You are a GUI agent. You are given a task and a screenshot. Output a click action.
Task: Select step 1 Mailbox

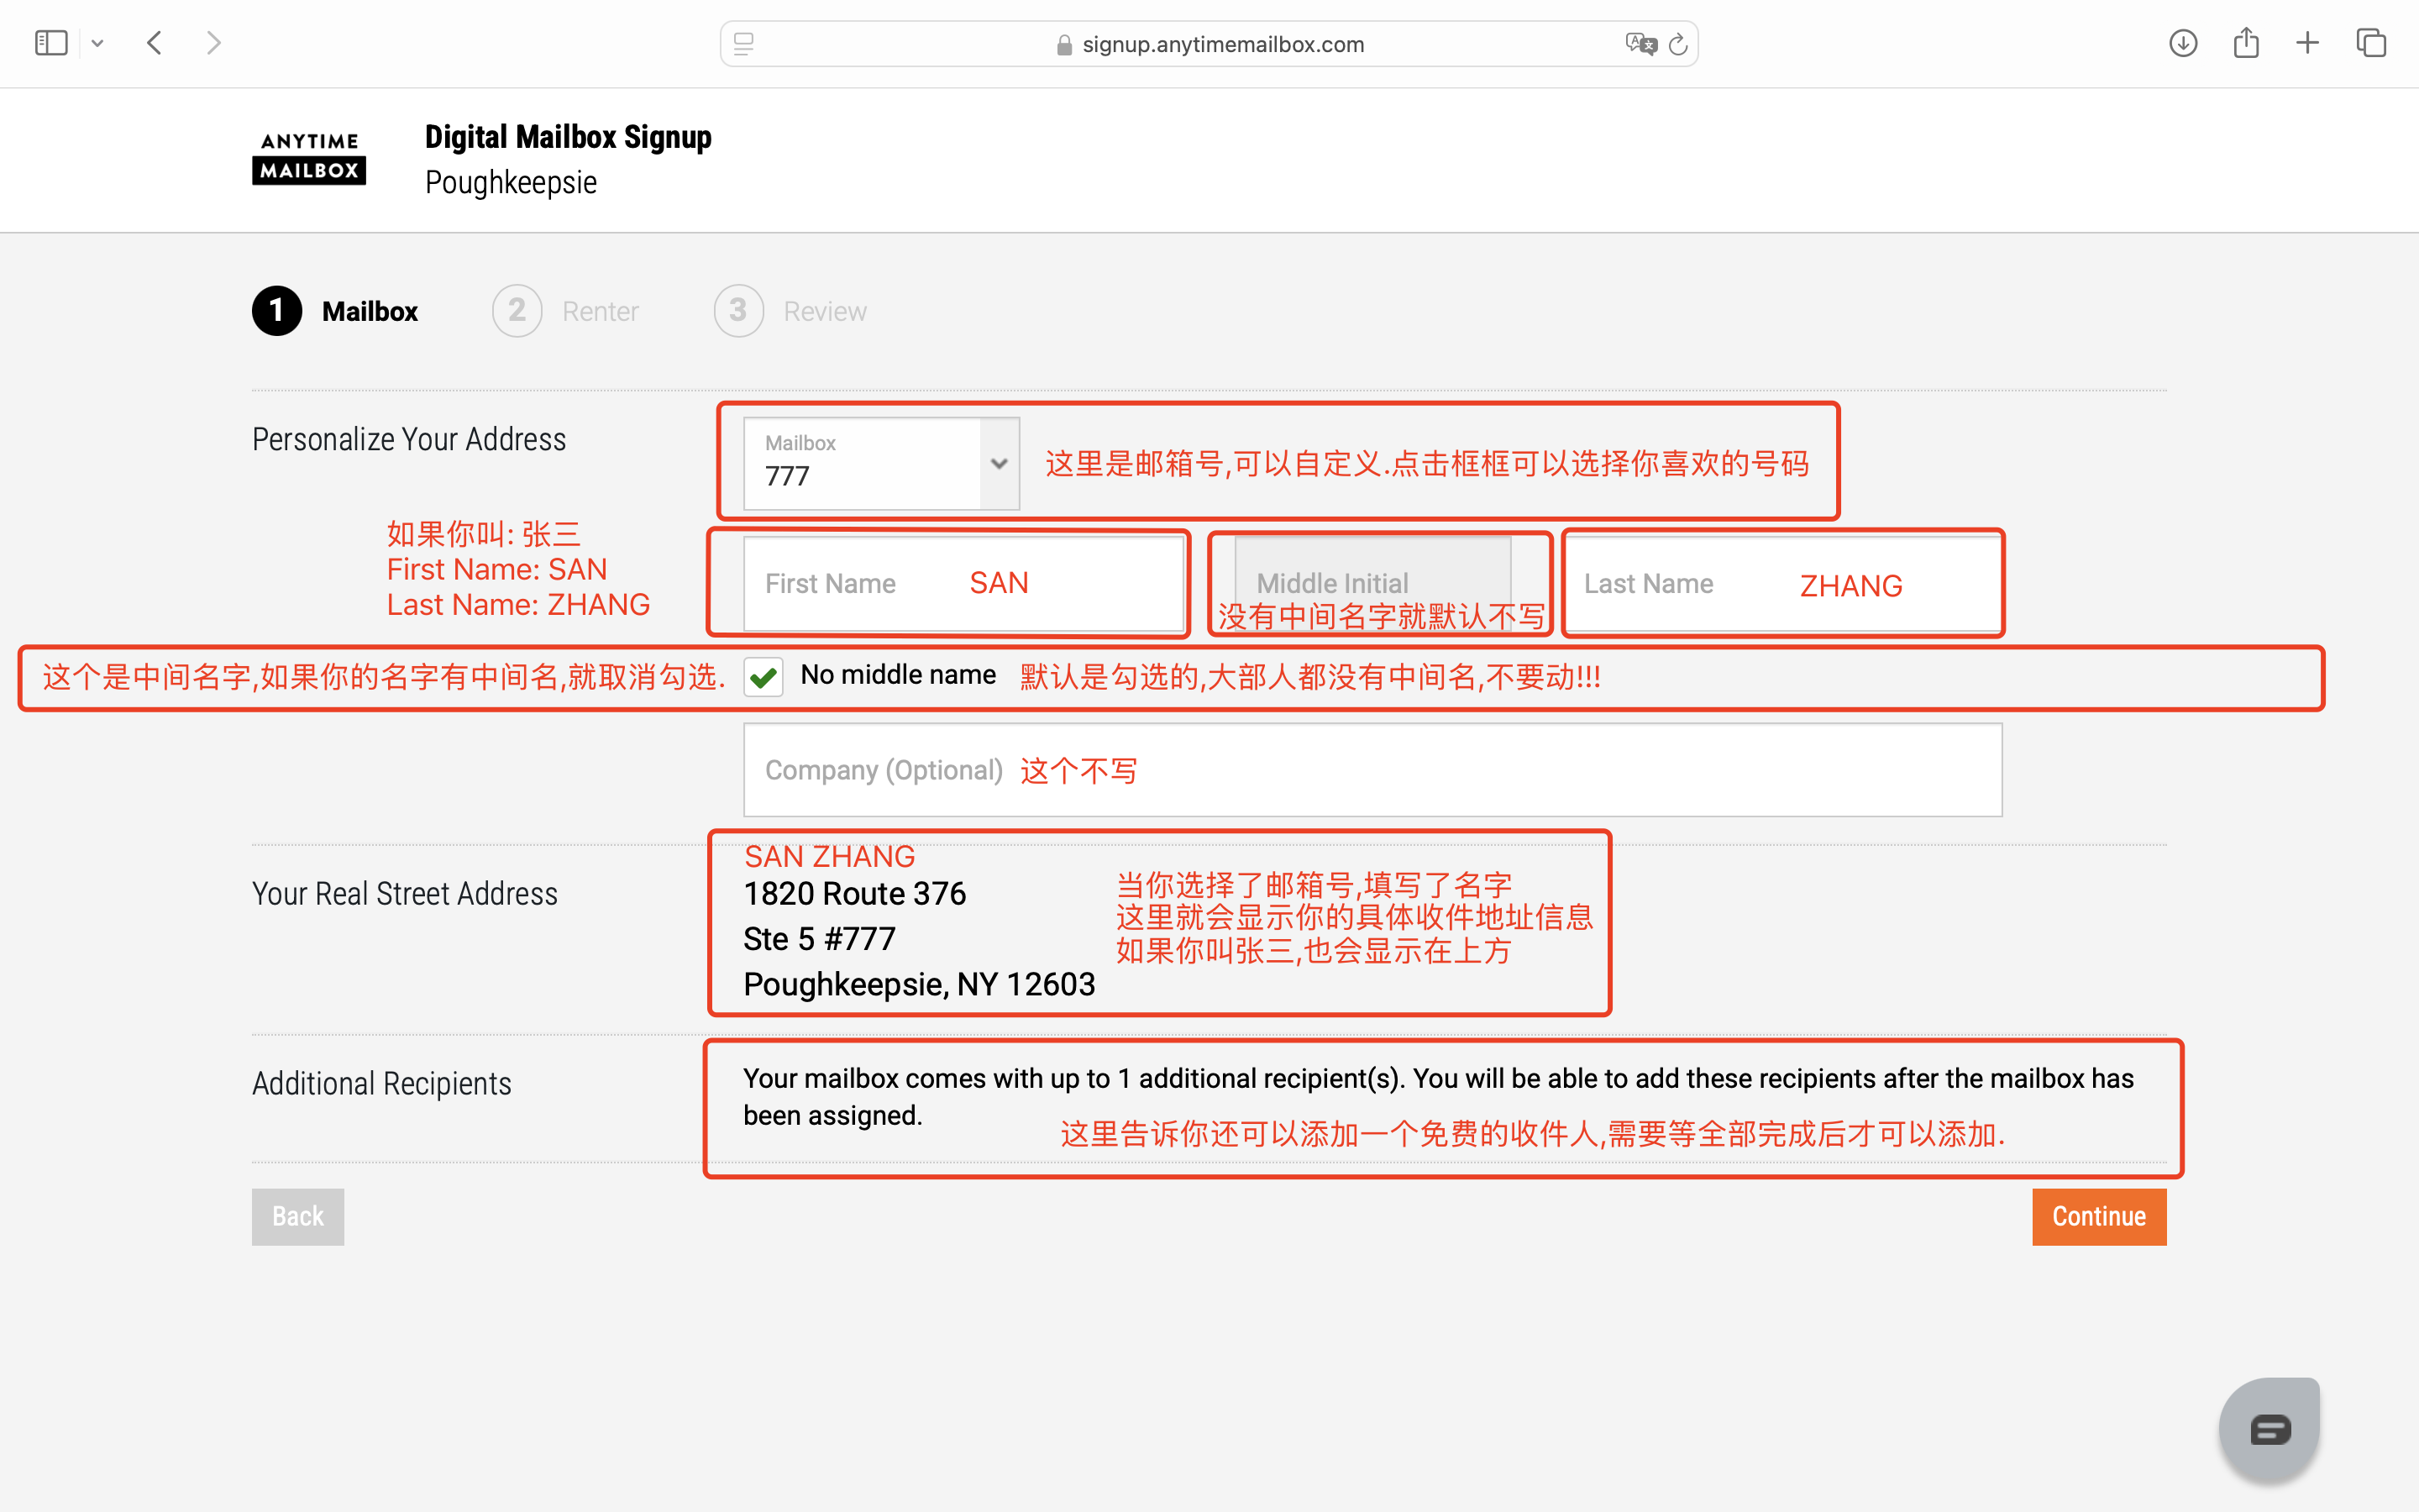click(335, 311)
